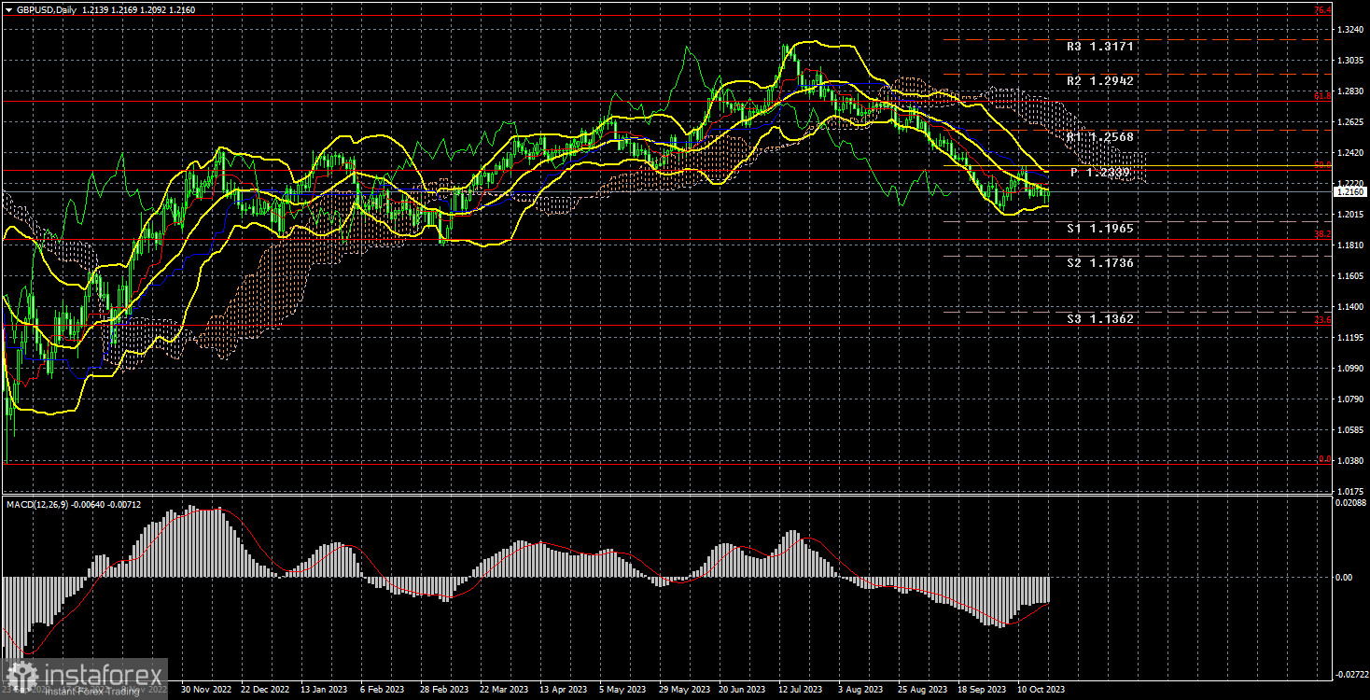Click the 1.0790 price axis value
The width and height of the screenshot is (1370, 700).
click(1349, 399)
